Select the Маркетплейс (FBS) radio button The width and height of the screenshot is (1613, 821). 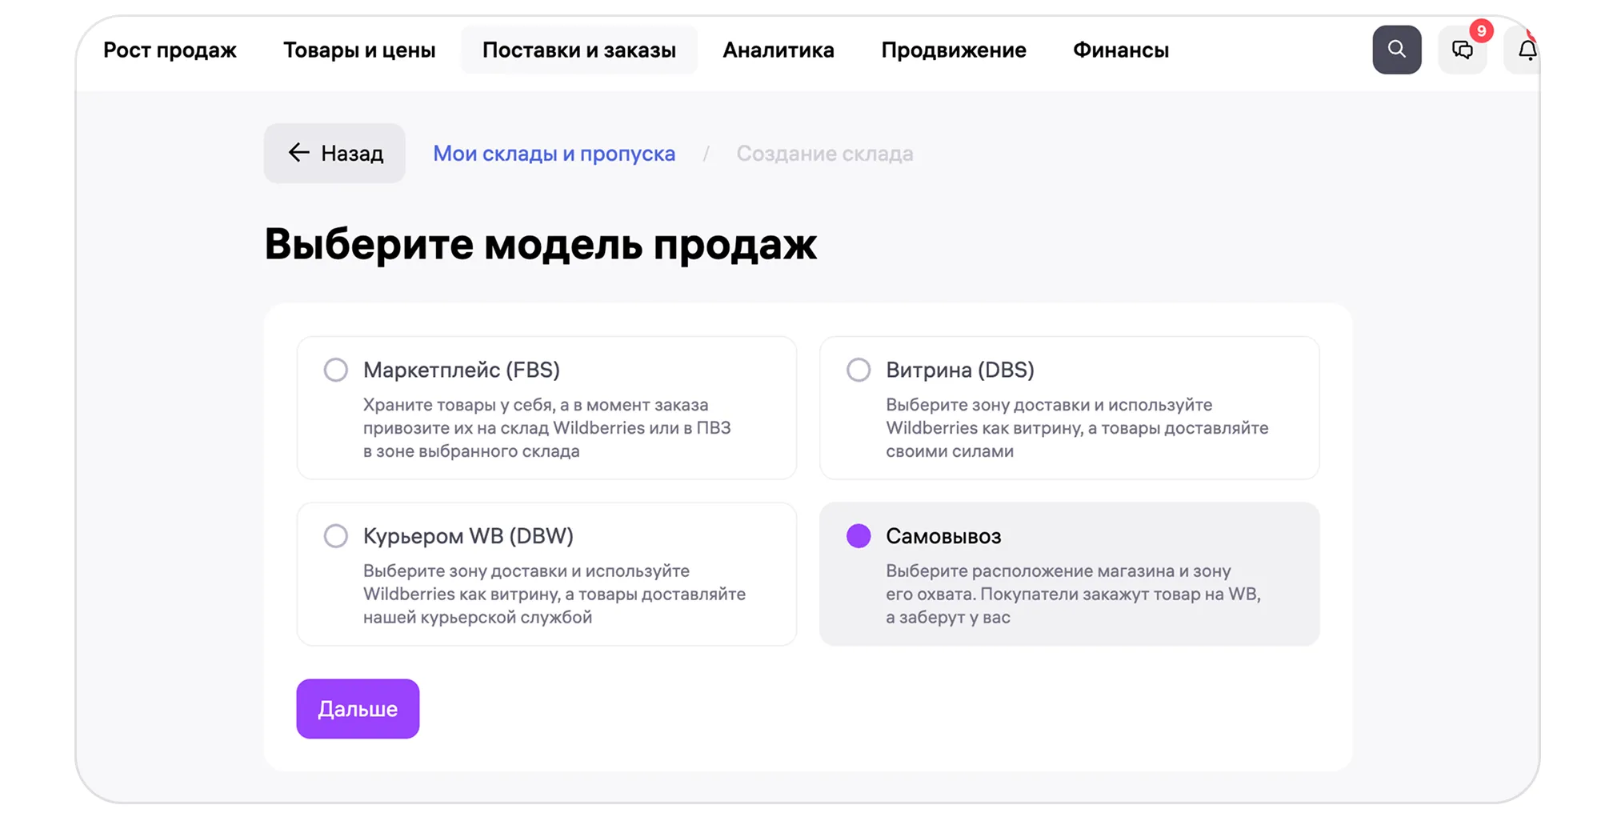click(336, 370)
